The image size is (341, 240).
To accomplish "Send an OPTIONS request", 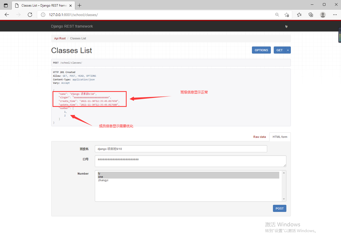I will (261, 50).
